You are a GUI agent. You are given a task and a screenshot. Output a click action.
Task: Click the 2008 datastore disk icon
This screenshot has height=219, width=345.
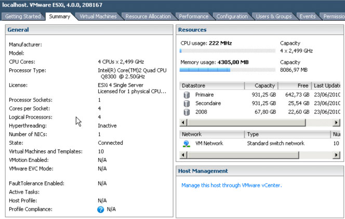187,112
